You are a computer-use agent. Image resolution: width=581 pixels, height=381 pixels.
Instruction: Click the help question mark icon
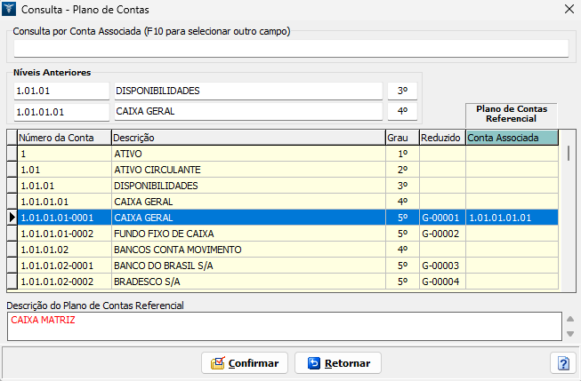(x=562, y=363)
